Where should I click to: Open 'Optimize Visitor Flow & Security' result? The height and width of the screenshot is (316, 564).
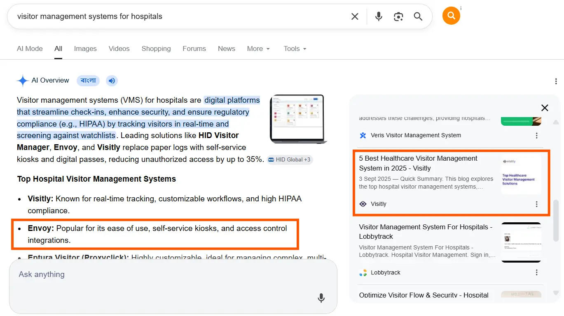pos(424,295)
